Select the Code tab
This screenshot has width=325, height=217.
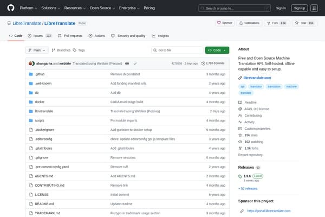click(x=16, y=36)
